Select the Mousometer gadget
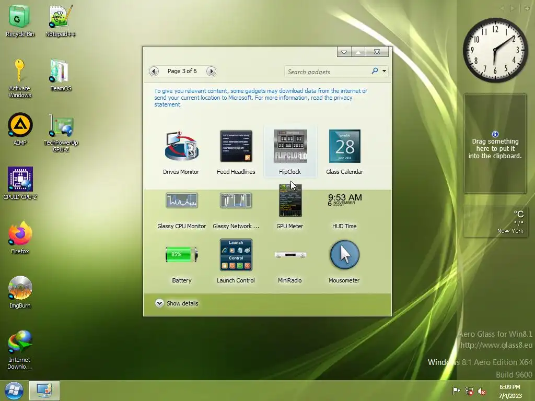Image resolution: width=535 pixels, height=401 pixels. [344, 262]
